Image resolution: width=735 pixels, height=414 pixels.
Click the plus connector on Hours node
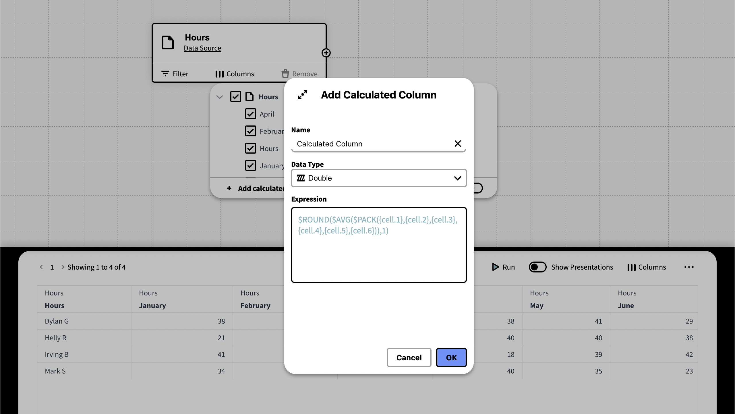(326, 53)
